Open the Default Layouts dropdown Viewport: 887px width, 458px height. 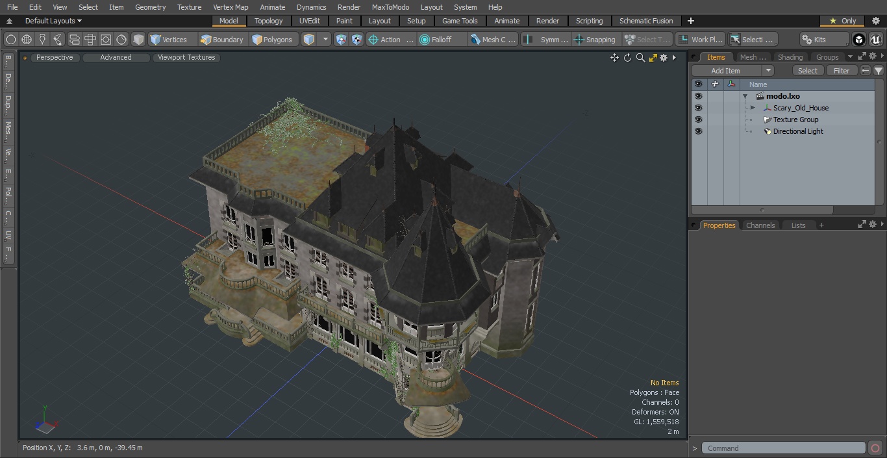(53, 21)
